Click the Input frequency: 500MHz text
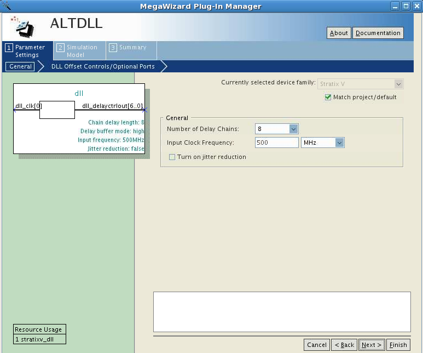 tap(111, 140)
